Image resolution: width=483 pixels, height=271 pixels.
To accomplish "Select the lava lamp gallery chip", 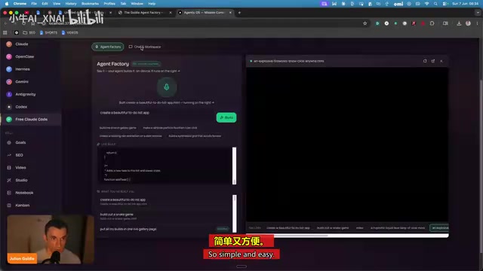I will pyautogui.click(x=398, y=228).
